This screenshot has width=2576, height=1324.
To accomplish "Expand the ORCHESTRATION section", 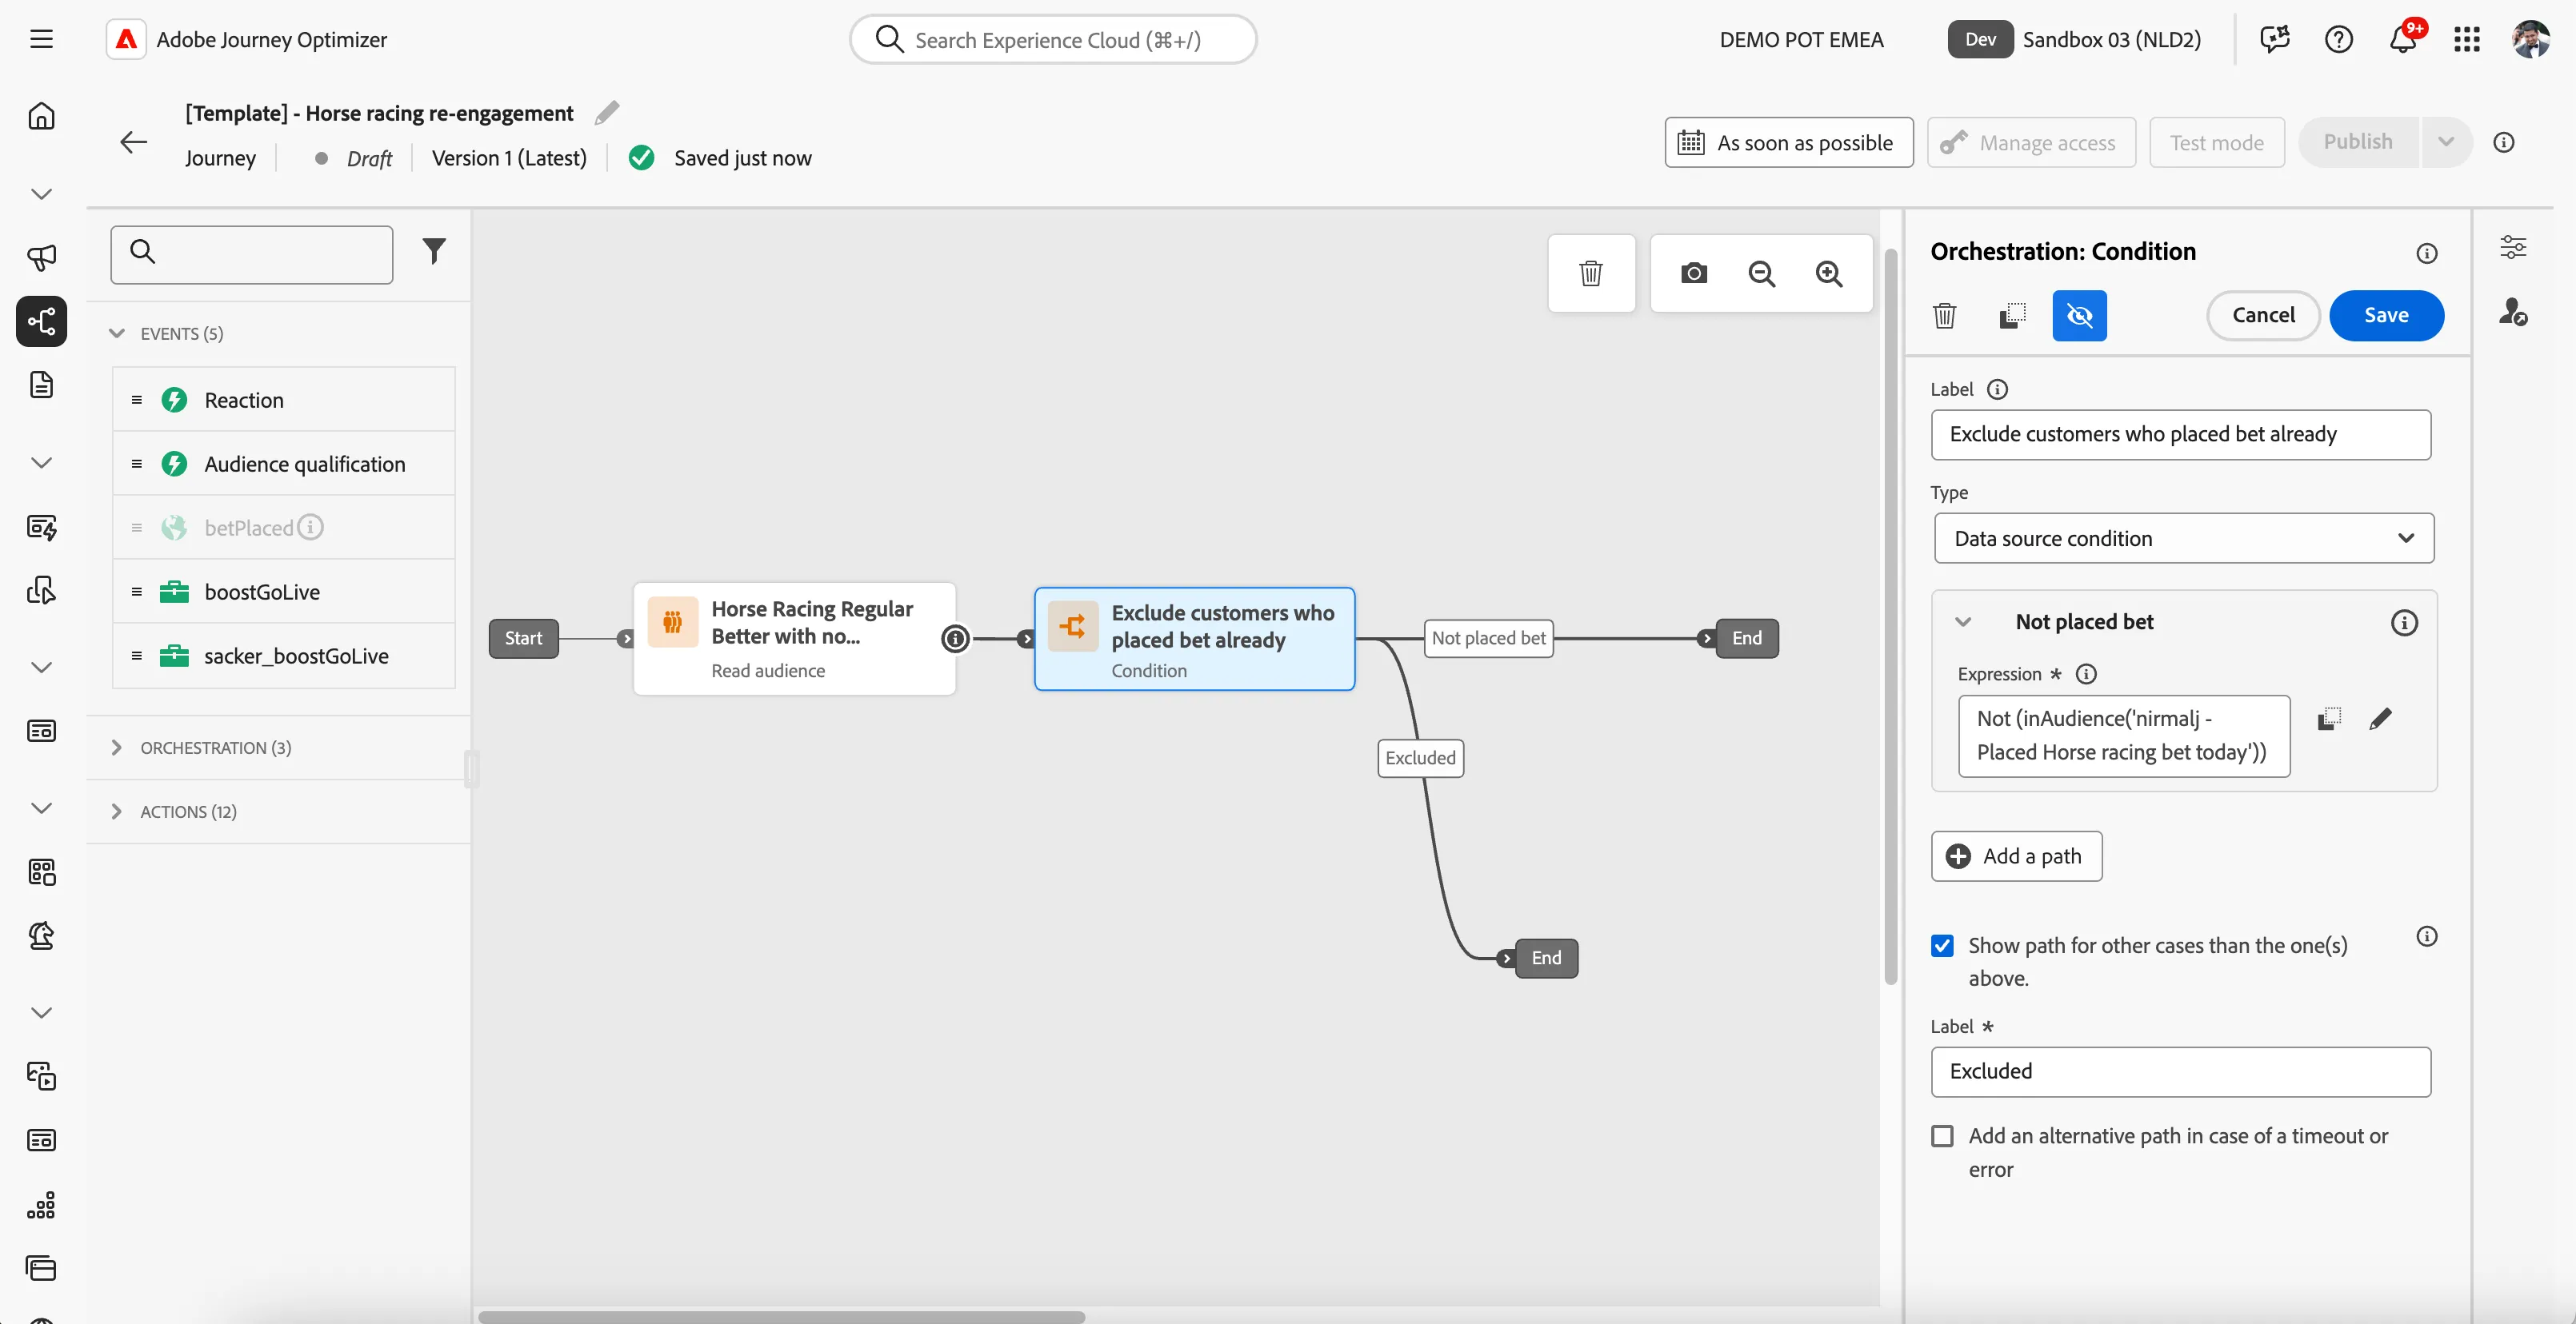I will point(117,748).
